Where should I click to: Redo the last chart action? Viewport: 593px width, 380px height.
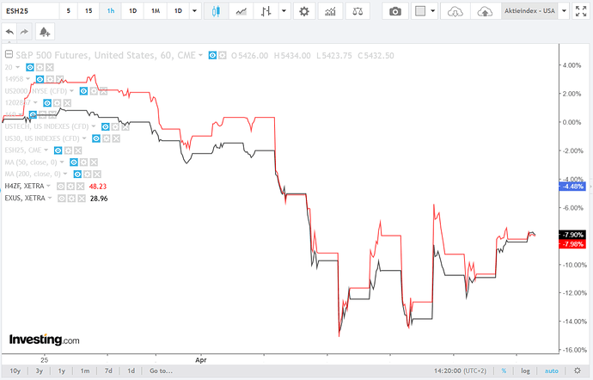coord(24,32)
